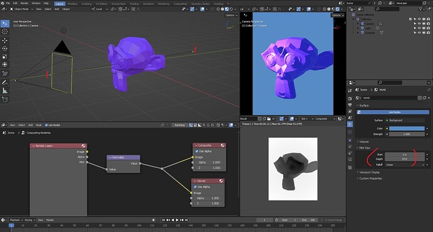Switch viewport to wireframe shading mode
This screenshot has height=232, width=433.
point(218,9)
